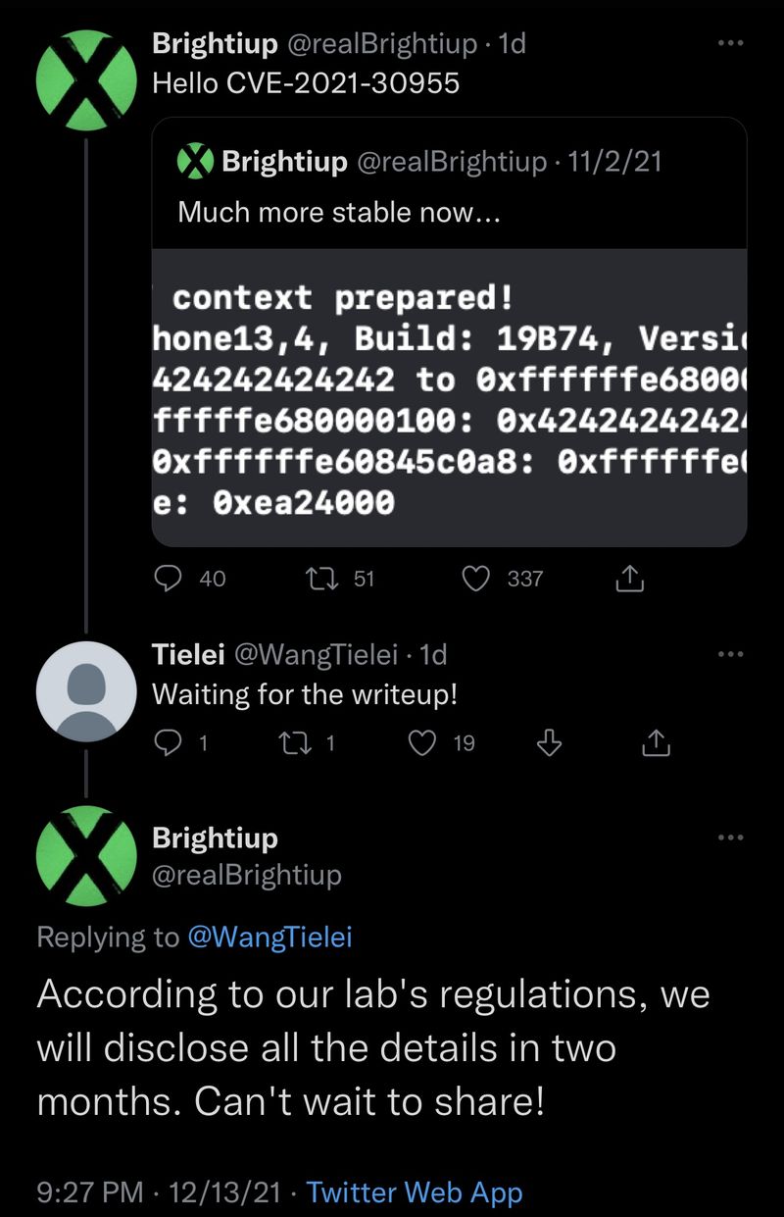This screenshot has height=1217, width=784.
Task: Open the @realBrightiup handle on the bottom reply
Action: 247,874
